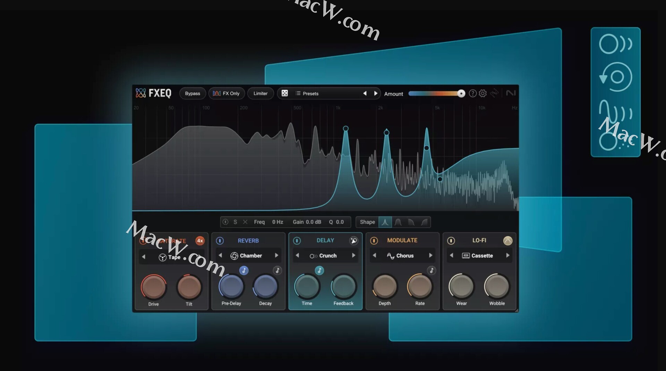This screenshot has width=666, height=371.
Task: Select the EQ band node near 1k
Action: coord(345,129)
